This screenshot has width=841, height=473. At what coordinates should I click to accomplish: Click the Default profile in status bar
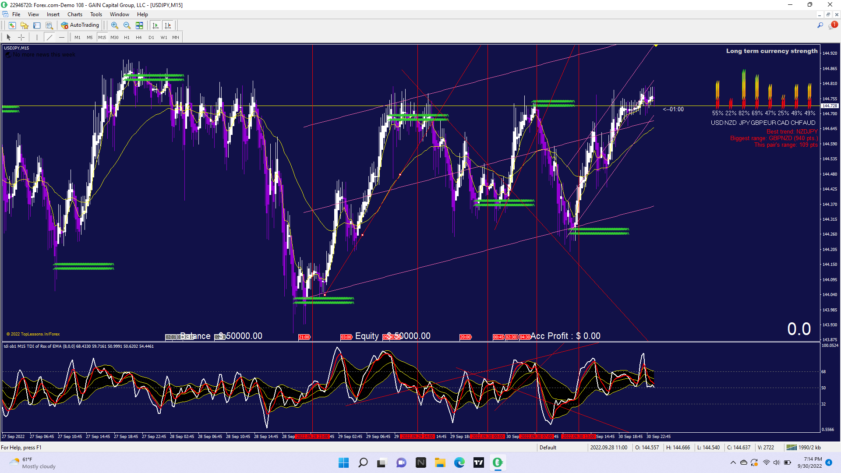tap(548, 447)
